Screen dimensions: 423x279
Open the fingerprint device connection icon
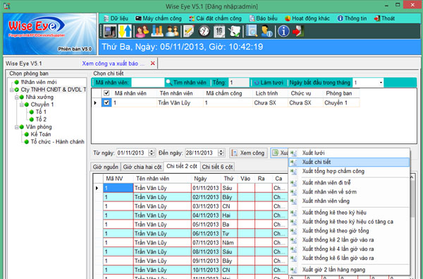pyautogui.click(x=110, y=31)
